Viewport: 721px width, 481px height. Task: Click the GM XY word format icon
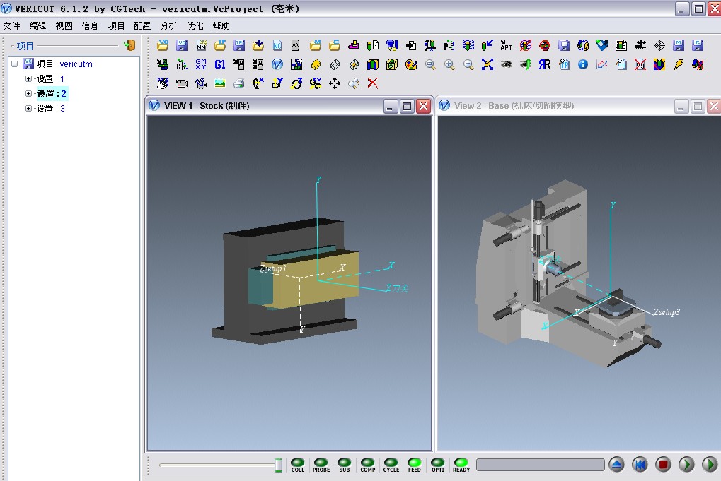201,64
